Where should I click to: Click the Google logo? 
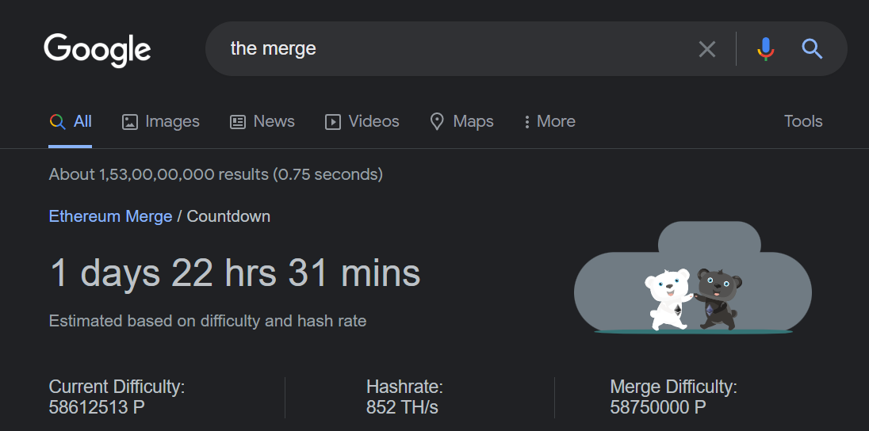tap(97, 49)
